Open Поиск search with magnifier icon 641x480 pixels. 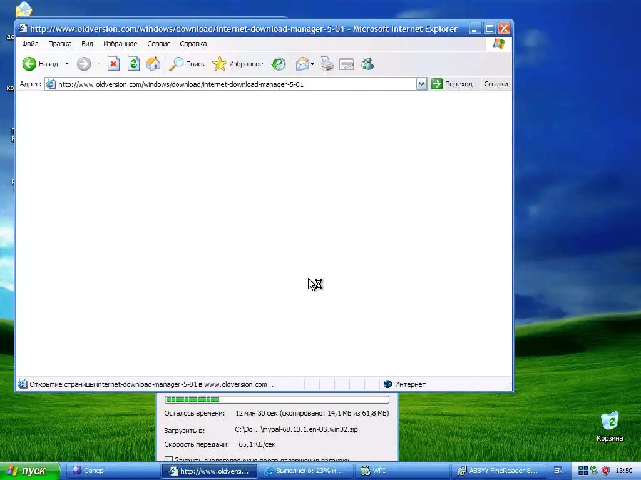187,64
